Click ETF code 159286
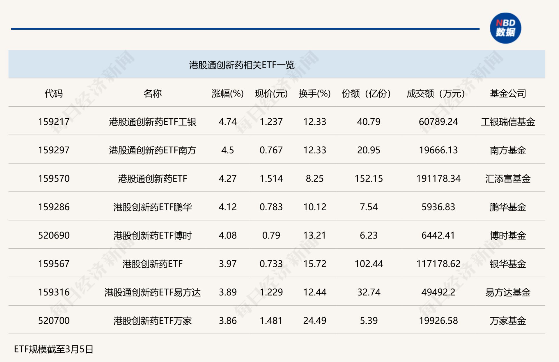Screen dimensions: 559x362 tap(54, 207)
